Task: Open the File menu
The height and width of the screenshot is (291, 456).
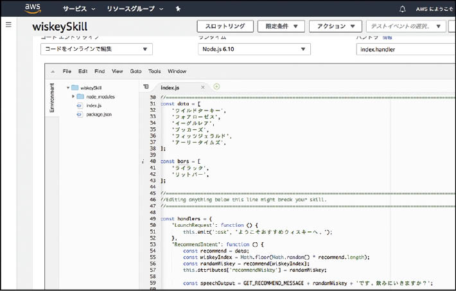Action: click(x=67, y=71)
